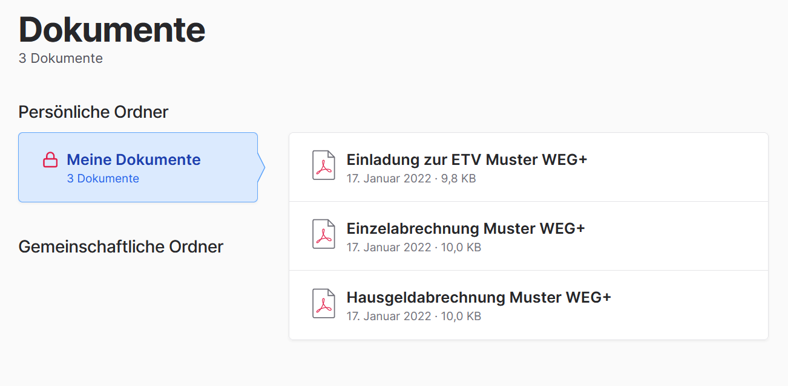Select the Gemeinschaftliche Ordner section heading
The height and width of the screenshot is (386, 788).
tap(121, 247)
